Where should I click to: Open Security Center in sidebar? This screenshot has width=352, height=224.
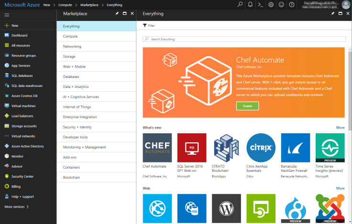click(x=22, y=176)
